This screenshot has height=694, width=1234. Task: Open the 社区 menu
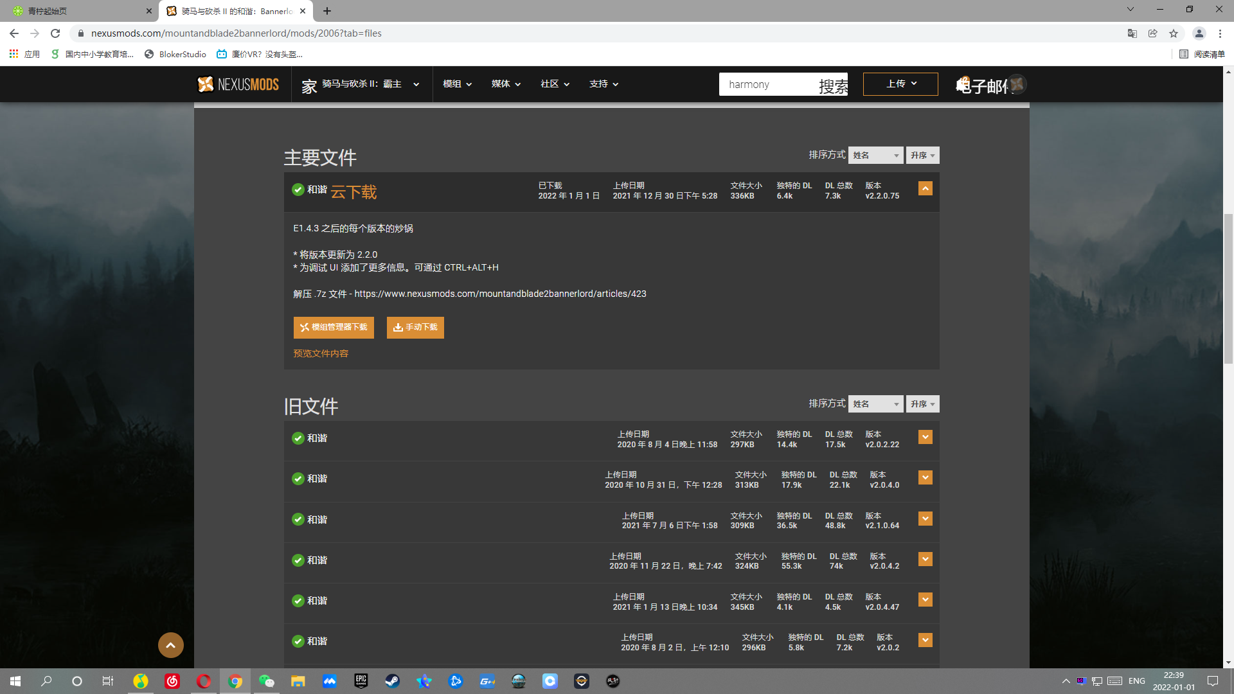click(x=555, y=84)
